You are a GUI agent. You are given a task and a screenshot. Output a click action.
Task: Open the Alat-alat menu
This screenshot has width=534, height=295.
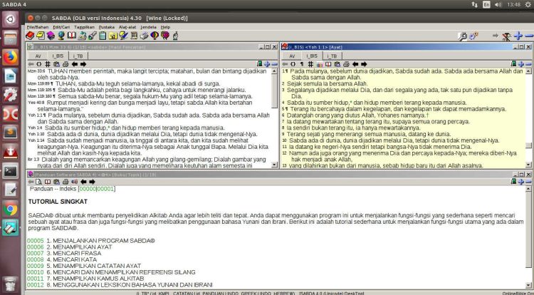tap(127, 27)
